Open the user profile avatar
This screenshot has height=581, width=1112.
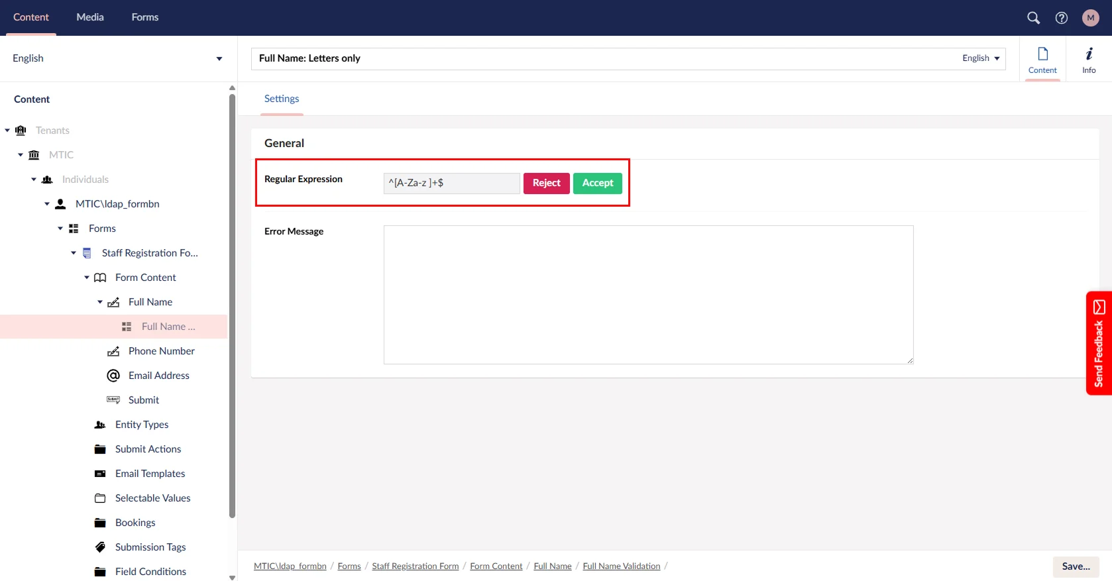pyautogui.click(x=1090, y=18)
